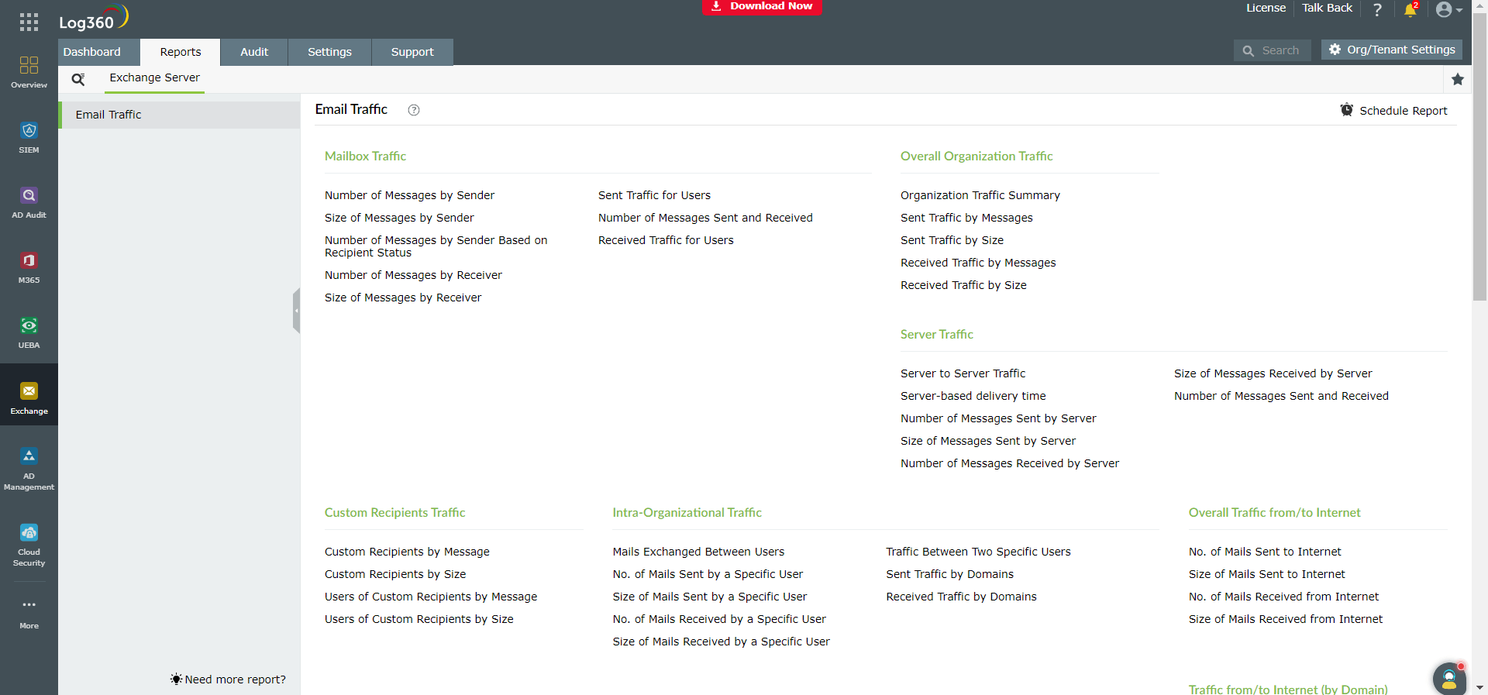Screen dimensions: 1488x695
Task: Open Received Traffic for Users report
Action: 666,240
